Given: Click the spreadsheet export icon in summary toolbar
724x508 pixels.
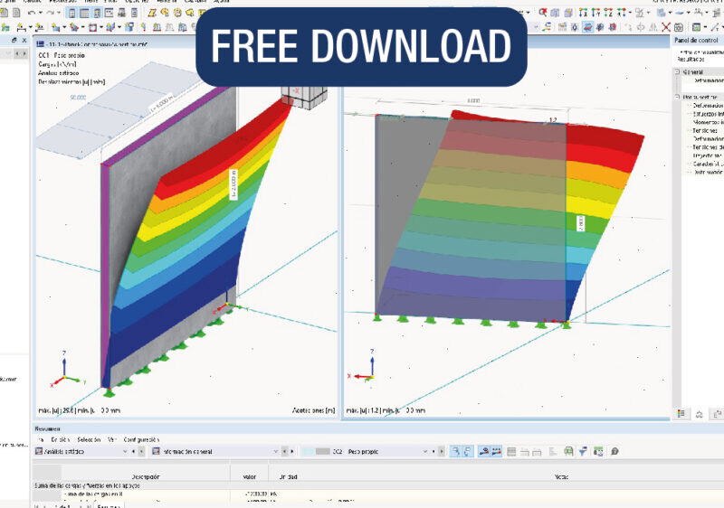Looking at the screenshot, I should (598, 452).
